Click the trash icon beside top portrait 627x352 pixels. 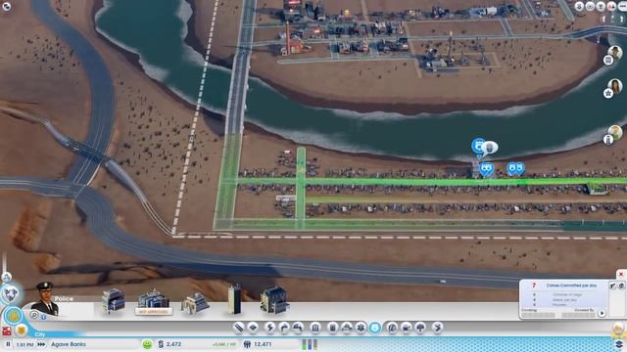point(608,61)
